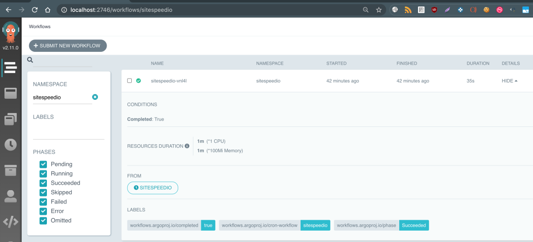Focus the empty Labels filter field
533x242 pixels.
(x=69, y=133)
